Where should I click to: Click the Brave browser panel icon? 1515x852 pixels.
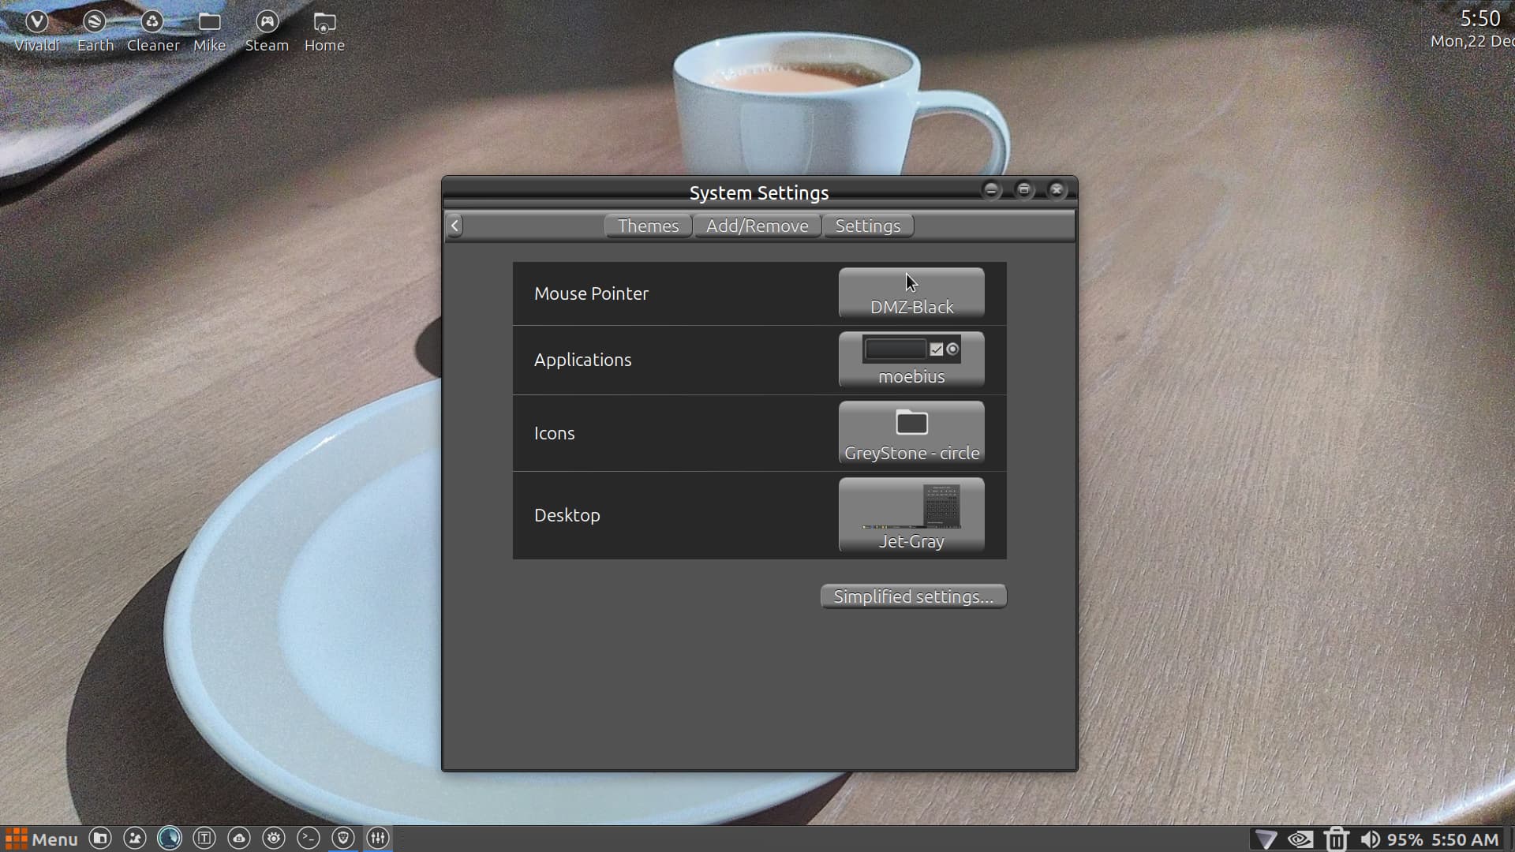click(343, 839)
